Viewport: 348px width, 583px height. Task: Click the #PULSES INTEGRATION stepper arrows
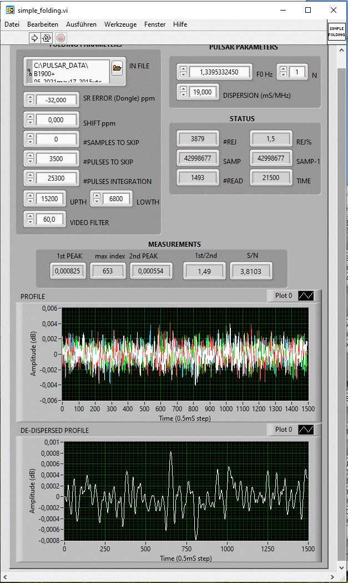point(31,178)
